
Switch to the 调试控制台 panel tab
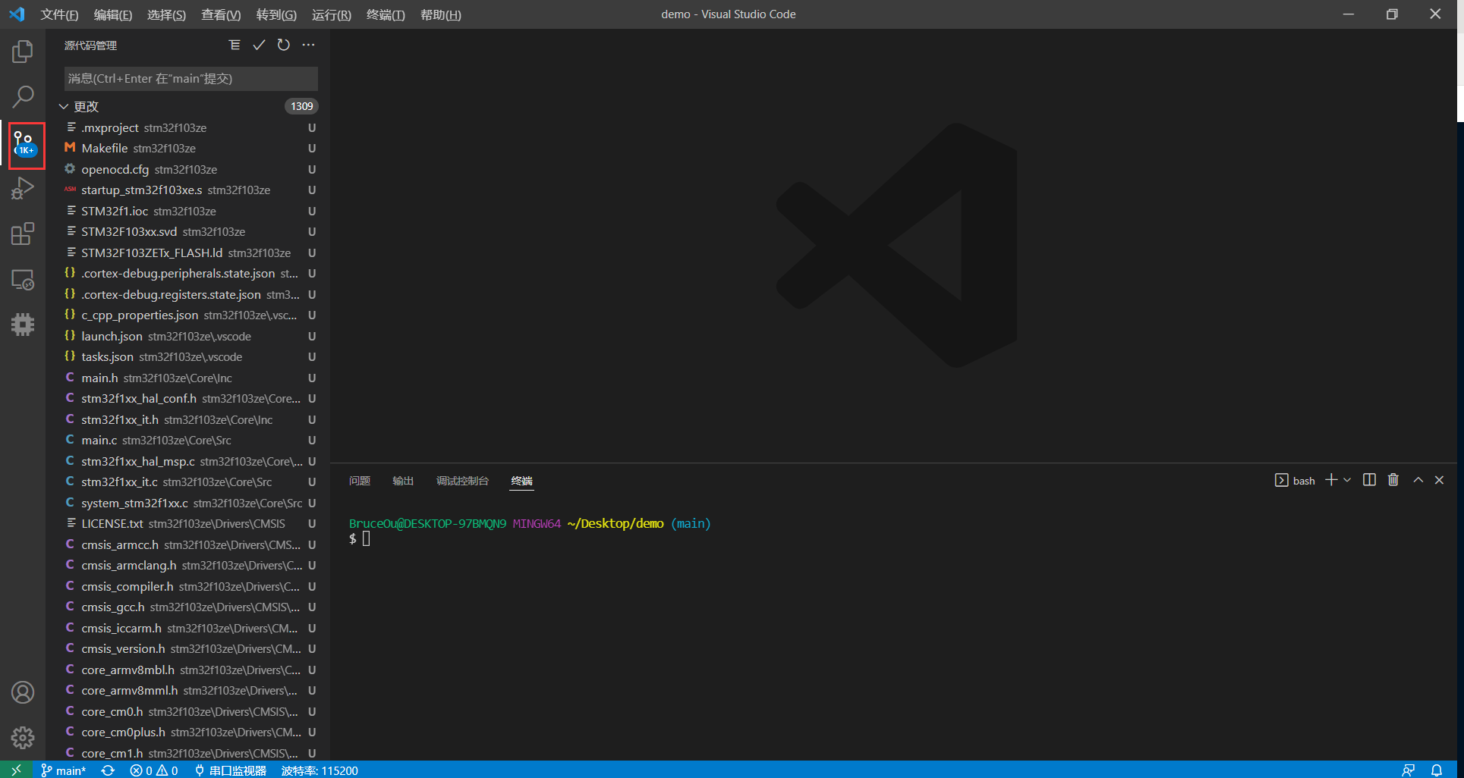pyautogui.click(x=462, y=481)
